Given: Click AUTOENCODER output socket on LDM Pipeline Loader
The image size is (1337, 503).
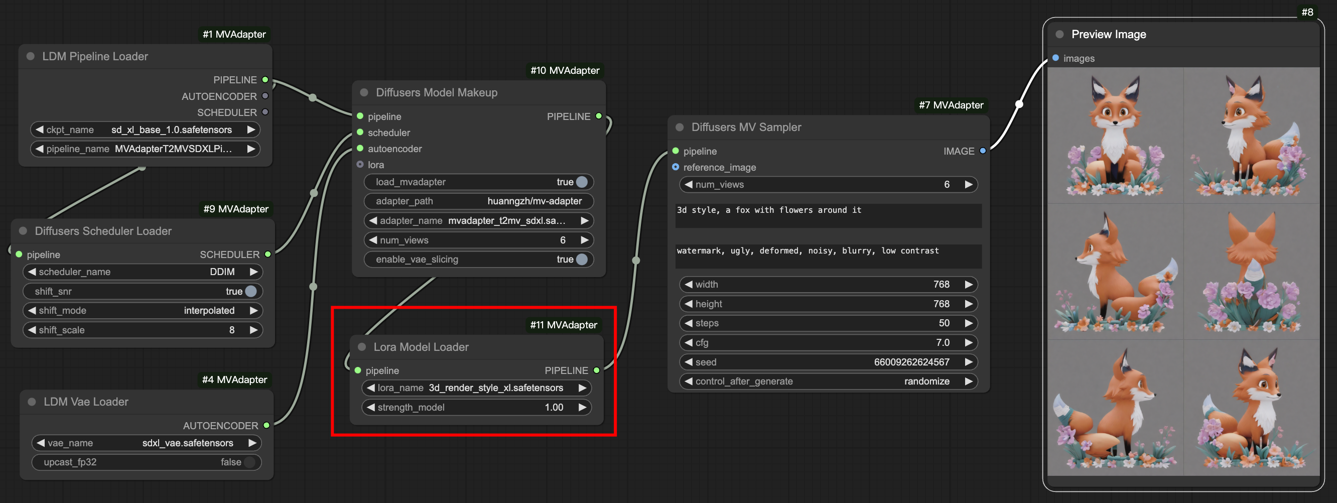Looking at the screenshot, I should tap(265, 96).
